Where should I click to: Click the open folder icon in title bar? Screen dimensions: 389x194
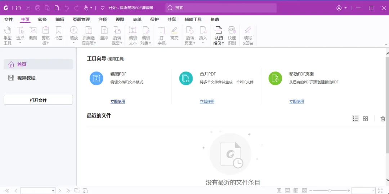tap(18, 8)
